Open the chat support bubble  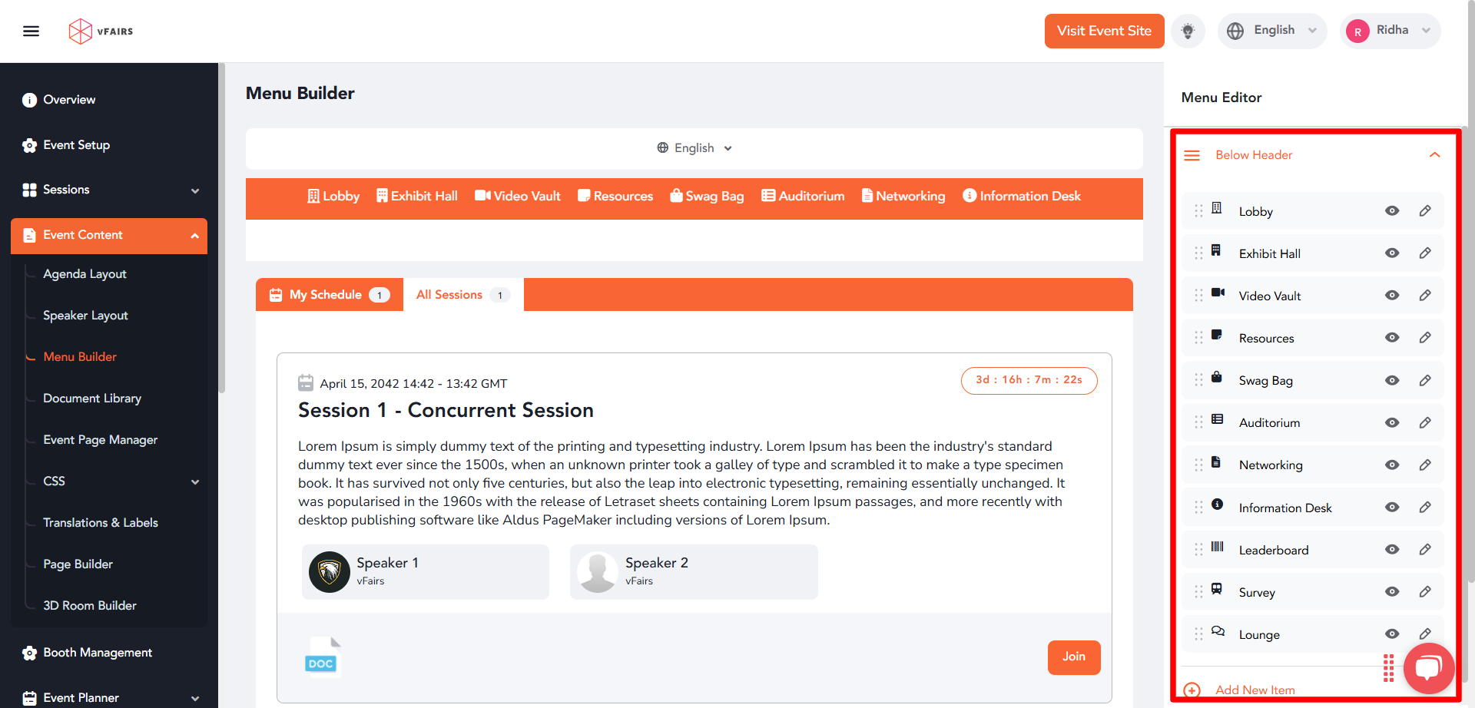click(1429, 668)
